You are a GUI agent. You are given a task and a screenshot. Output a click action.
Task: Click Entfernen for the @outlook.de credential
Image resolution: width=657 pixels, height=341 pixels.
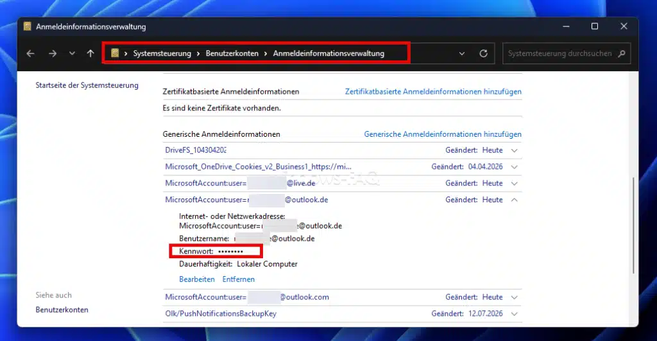tap(239, 279)
